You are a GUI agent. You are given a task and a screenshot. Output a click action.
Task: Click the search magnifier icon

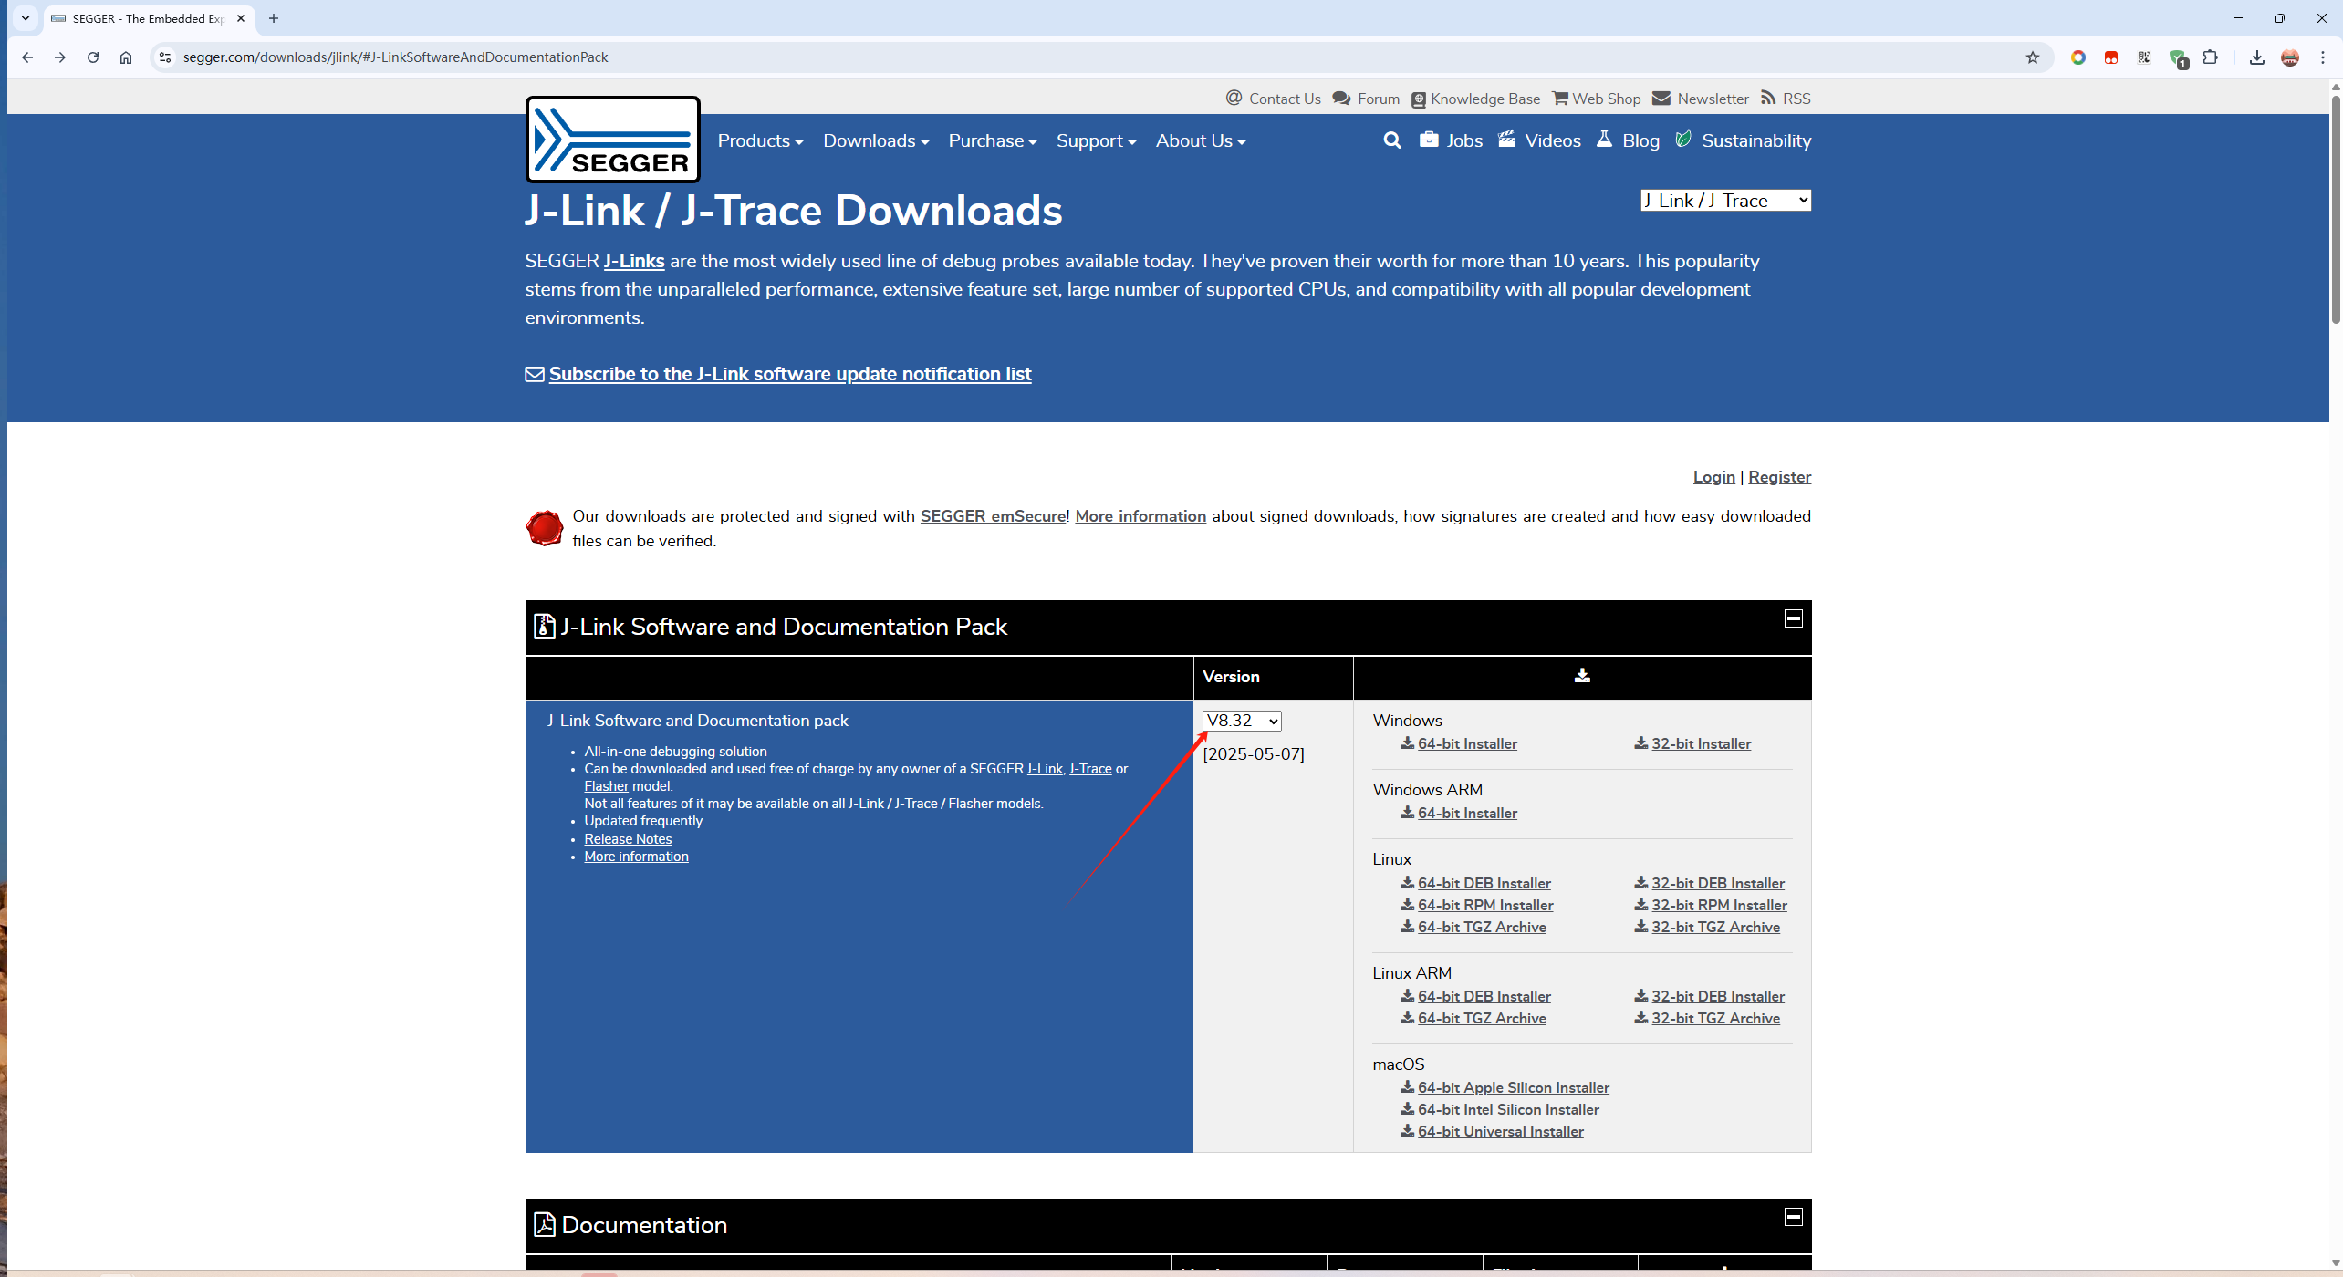(x=1391, y=140)
